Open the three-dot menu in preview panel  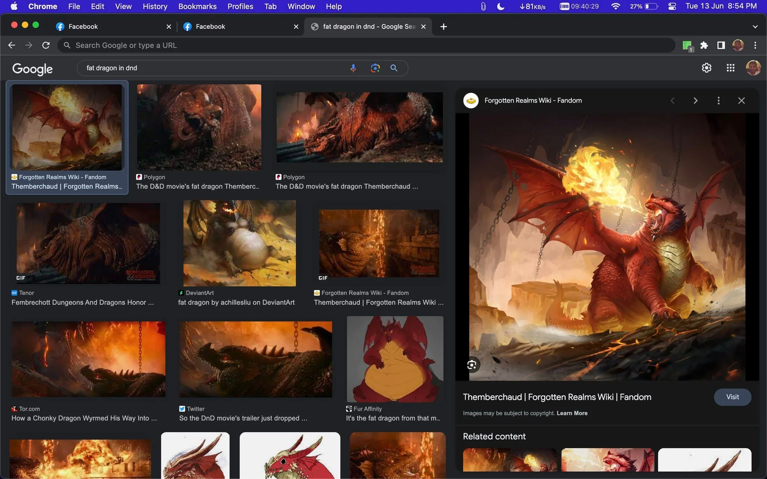pos(719,100)
